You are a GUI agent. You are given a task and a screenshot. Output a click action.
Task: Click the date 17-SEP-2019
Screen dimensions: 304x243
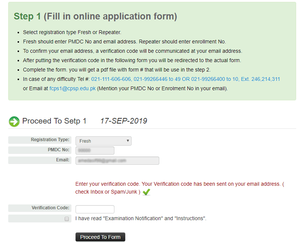[x=123, y=121]
